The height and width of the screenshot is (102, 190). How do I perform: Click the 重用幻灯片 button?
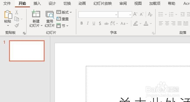click(50, 19)
